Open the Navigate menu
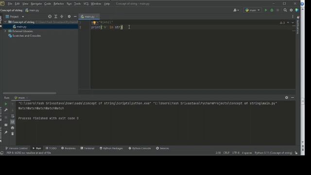Viewport: 311px width, 175px height. [36, 3]
